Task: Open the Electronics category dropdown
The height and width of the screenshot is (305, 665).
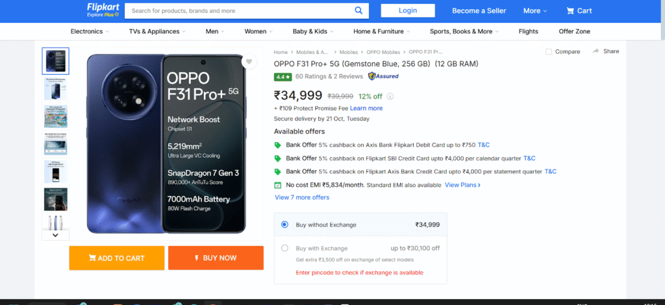Action: tap(90, 31)
